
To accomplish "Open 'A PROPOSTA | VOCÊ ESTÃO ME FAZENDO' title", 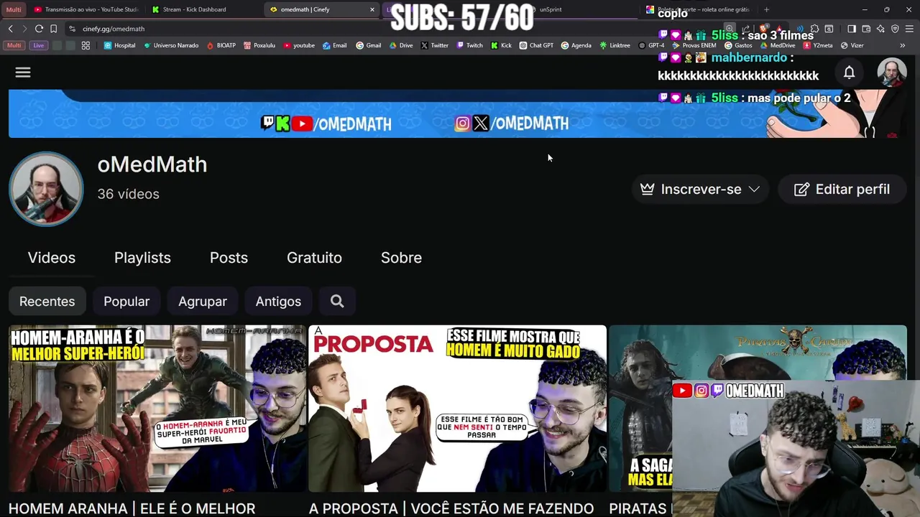I will (451, 508).
